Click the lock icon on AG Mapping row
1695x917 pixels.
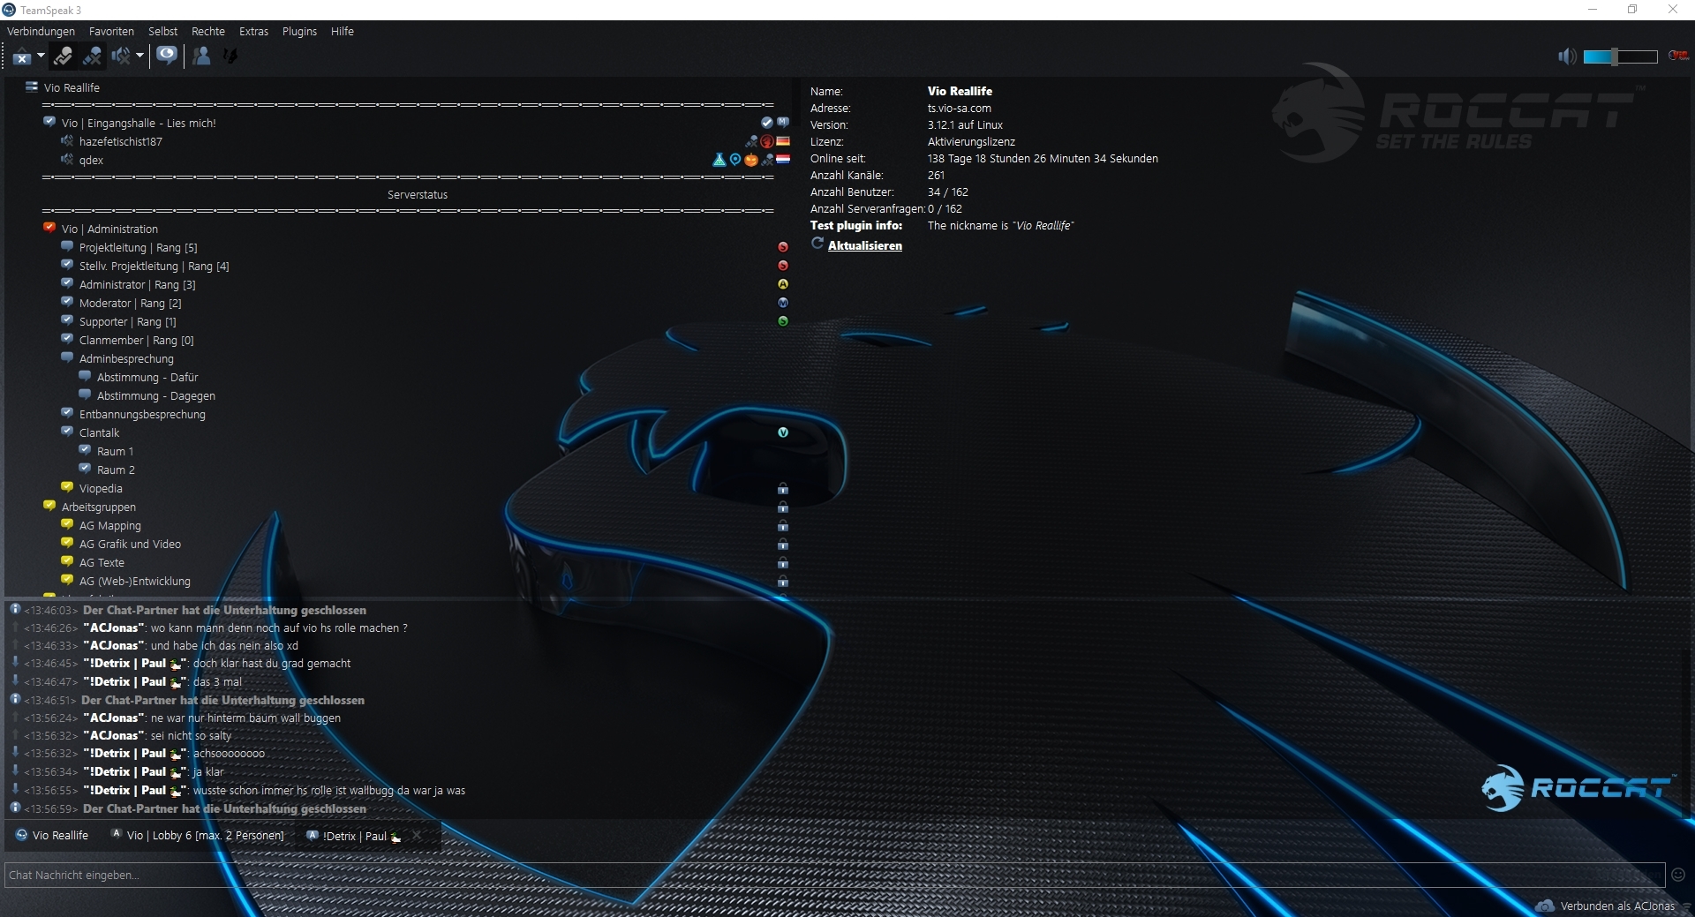tap(783, 525)
